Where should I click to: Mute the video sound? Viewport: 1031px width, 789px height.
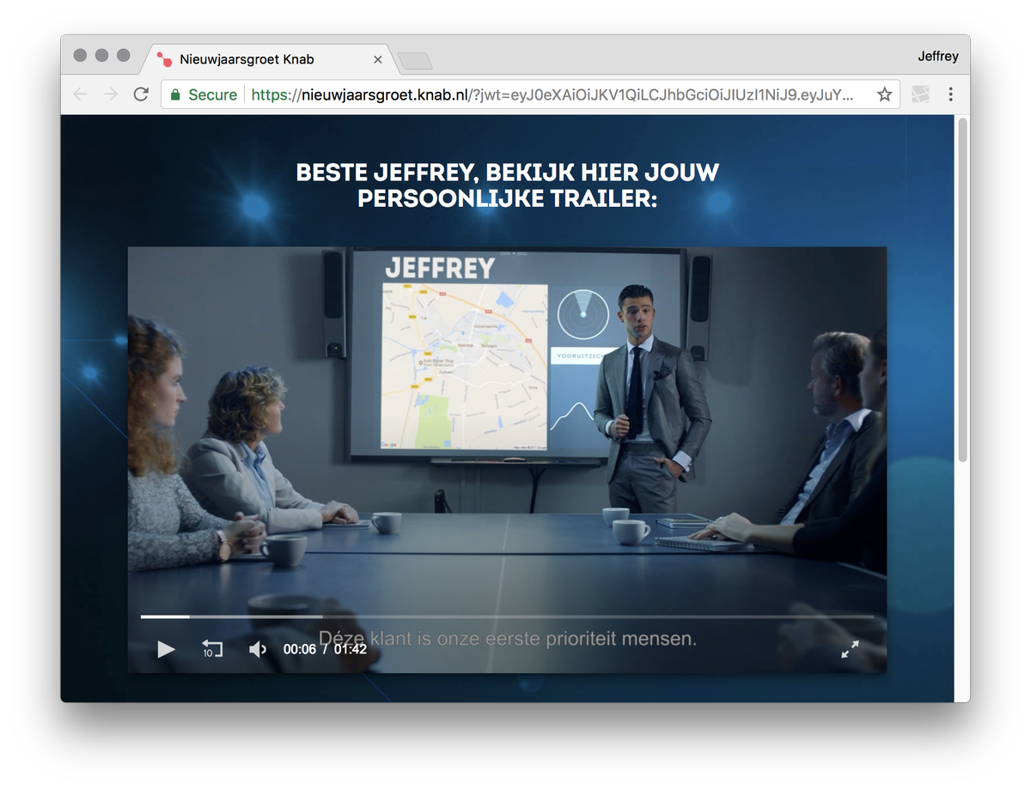[x=257, y=649]
